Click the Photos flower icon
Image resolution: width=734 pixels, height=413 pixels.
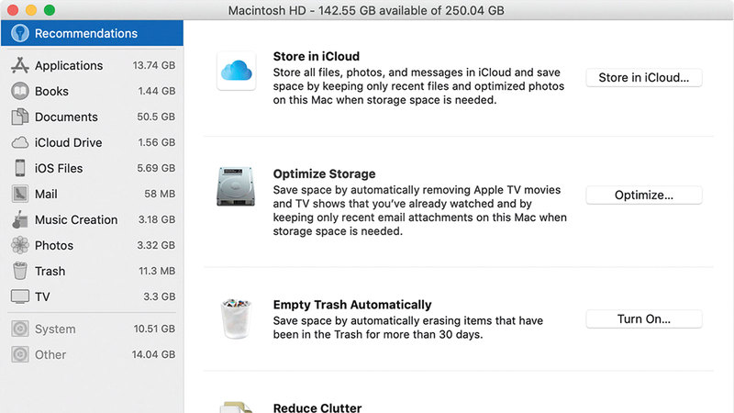pyautogui.click(x=19, y=246)
